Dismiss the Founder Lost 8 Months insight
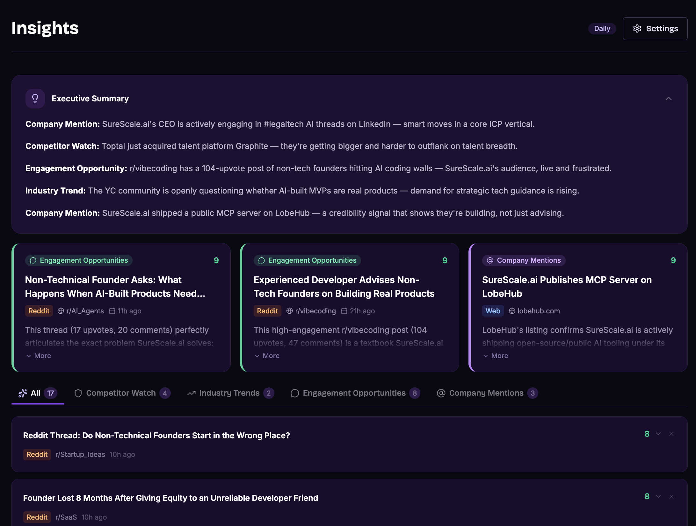Viewport: 696px width, 526px height. 671,496
